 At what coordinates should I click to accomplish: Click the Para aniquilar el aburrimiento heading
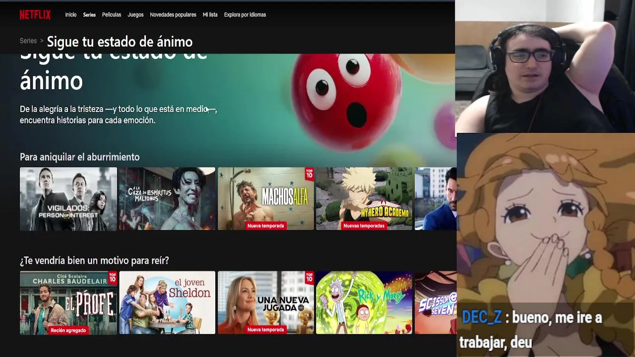tap(80, 157)
